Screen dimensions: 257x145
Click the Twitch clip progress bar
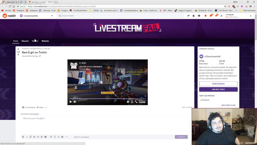(108, 99)
